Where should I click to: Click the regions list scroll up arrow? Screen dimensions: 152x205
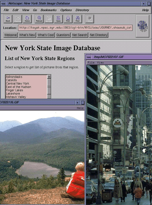[x=49, y=77]
